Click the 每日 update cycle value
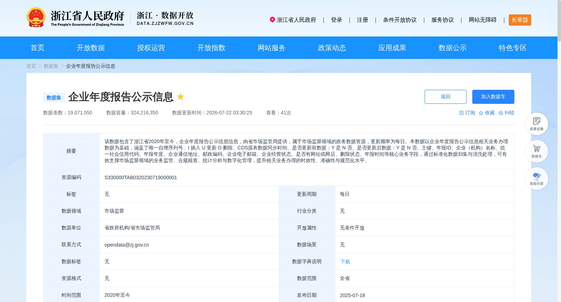The width and height of the screenshot is (561, 302). coord(345,194)
